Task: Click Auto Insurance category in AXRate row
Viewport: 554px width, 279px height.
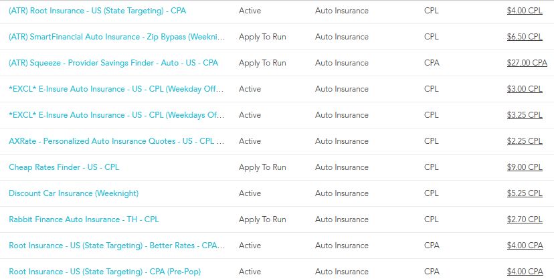Action: pos(342,141)
